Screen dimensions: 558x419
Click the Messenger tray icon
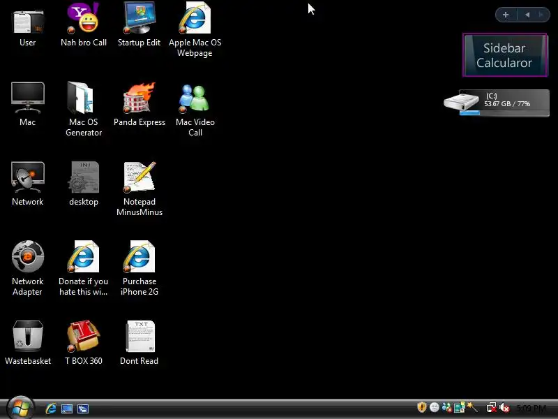(x=446, y=407)
